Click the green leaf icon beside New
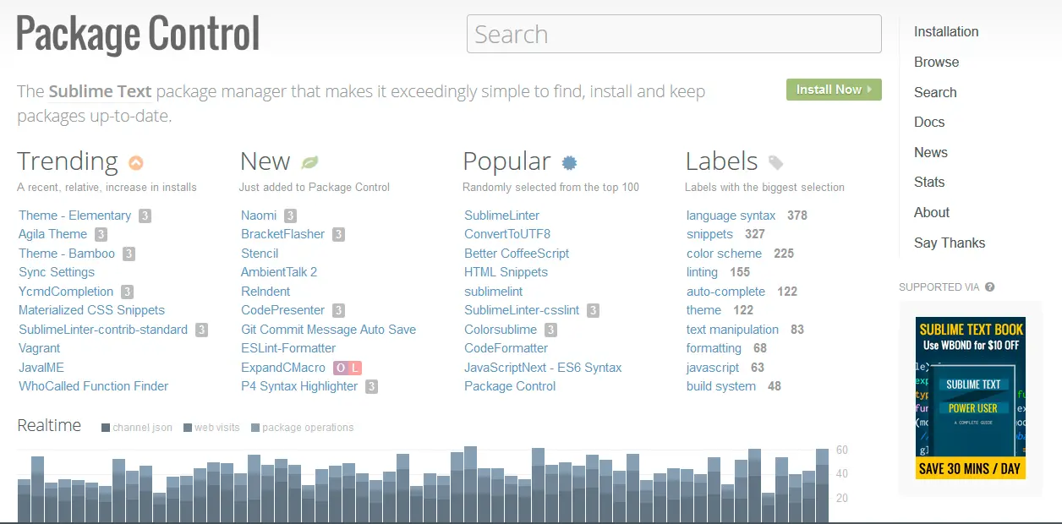Screen dimensions: 1062x524 (309, 162)
